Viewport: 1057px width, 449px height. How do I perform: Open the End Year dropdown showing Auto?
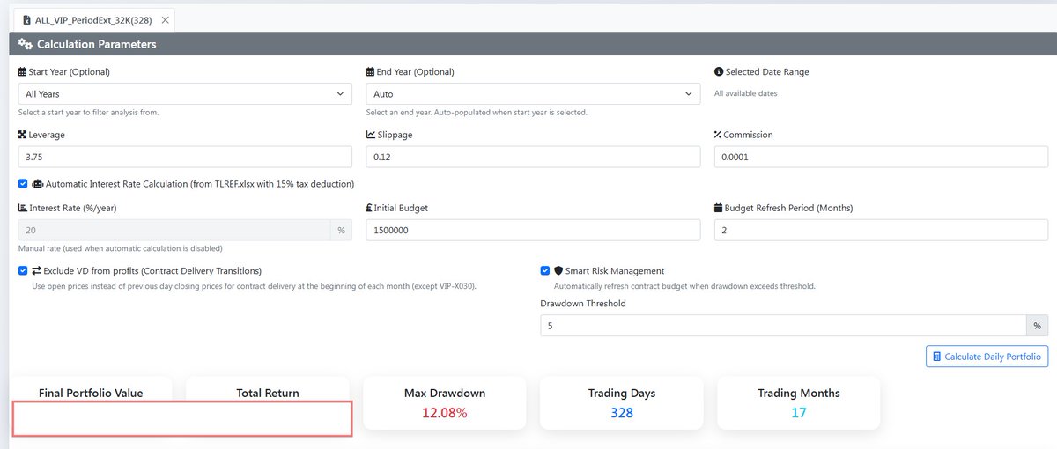[533, 94]
